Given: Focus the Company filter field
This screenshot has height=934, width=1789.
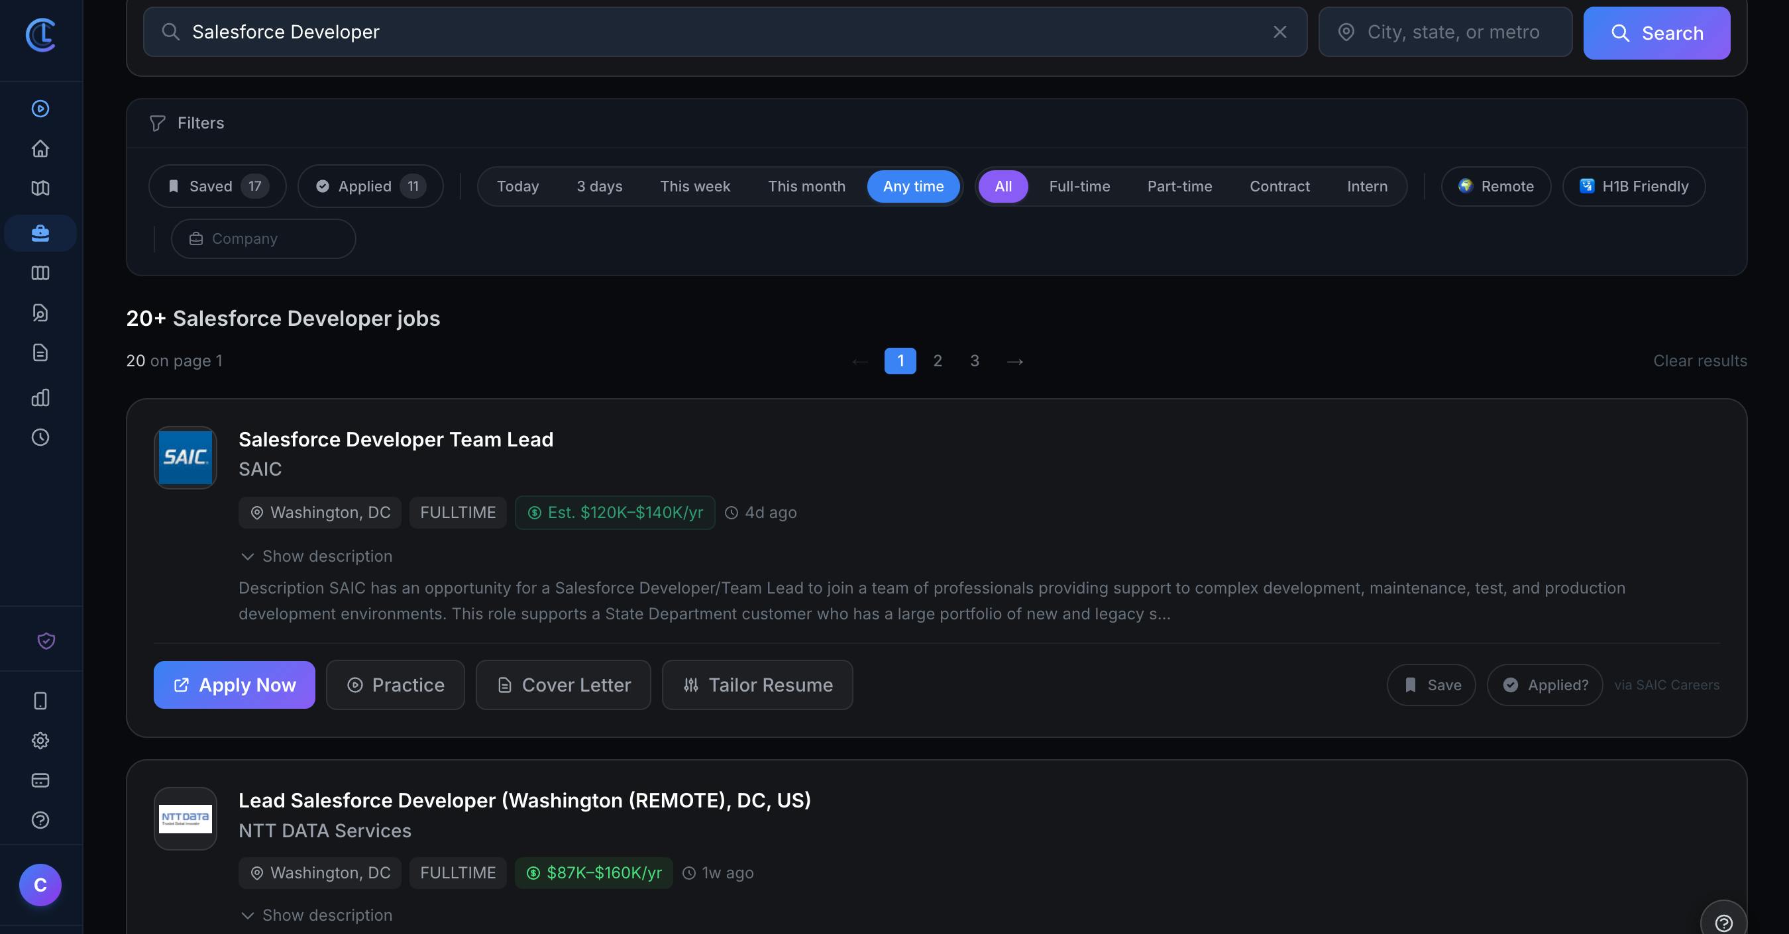Looking at the screenshot, I should point(263,239).
